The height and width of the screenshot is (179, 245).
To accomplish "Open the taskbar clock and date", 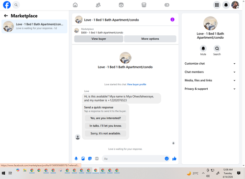I will pos(228,173).
